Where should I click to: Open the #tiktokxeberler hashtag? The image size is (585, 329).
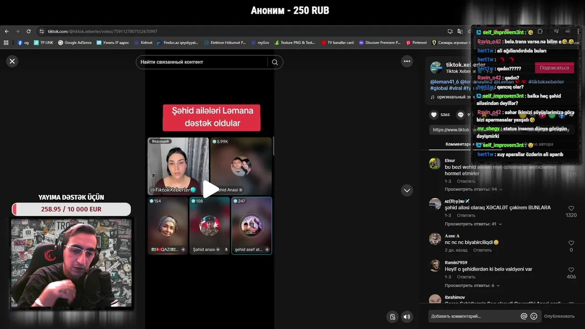tap(546, 82)
